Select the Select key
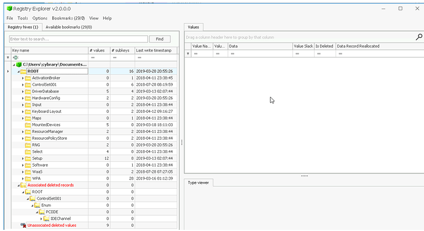 pyautogui.click(x=37, y=152)
